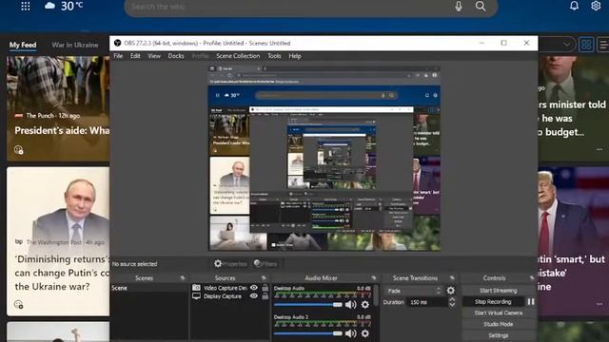This screenshot has width=609, height=342.
Task: Open the Desktop Audio settings gear
Action: (365, 305)
